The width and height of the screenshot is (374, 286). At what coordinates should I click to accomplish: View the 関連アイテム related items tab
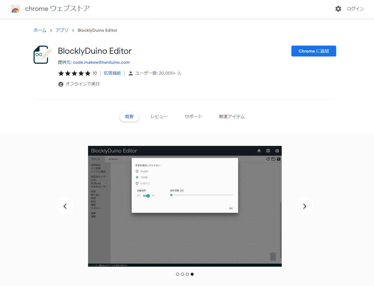tap(232, 117)
